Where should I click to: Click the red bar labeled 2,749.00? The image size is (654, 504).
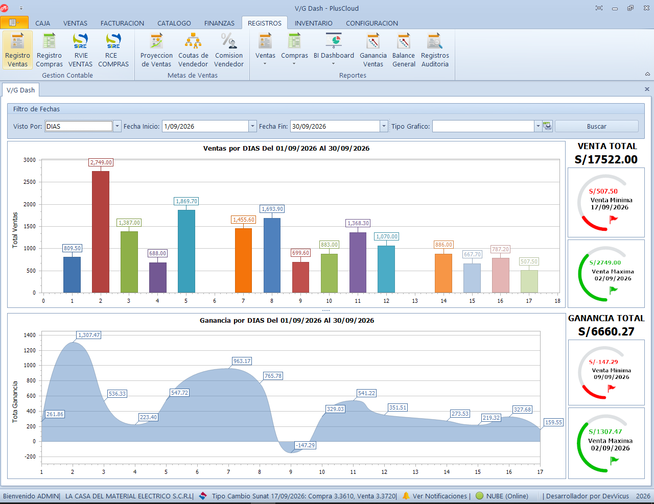coord(101,232)
